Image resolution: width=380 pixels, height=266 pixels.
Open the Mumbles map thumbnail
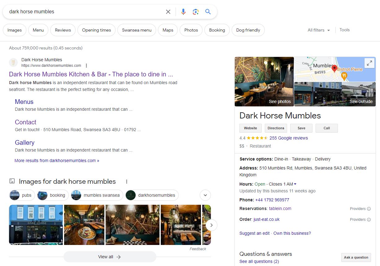click(x=335, y=69)
